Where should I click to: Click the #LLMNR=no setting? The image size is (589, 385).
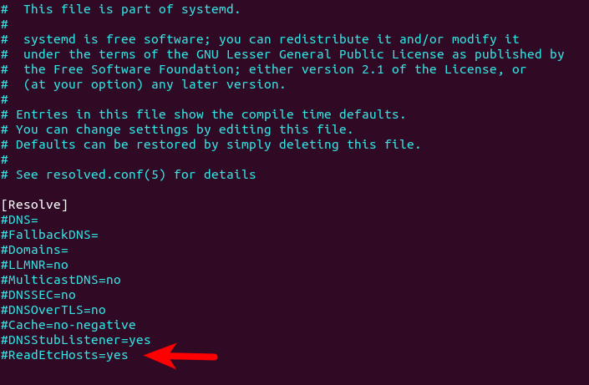[x=34, y=265]
